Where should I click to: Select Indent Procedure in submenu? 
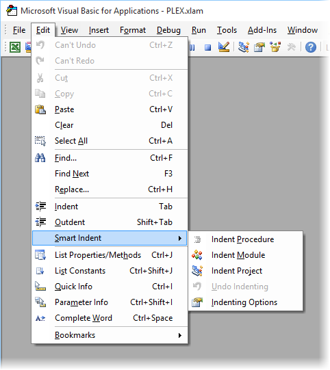click(x=246, y=239)
